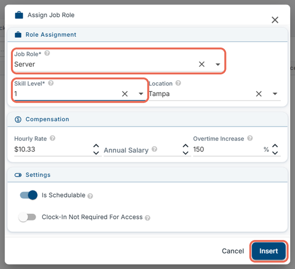
Task: Open help tooltip for Hourly Rate
Action: coord(52,138)
